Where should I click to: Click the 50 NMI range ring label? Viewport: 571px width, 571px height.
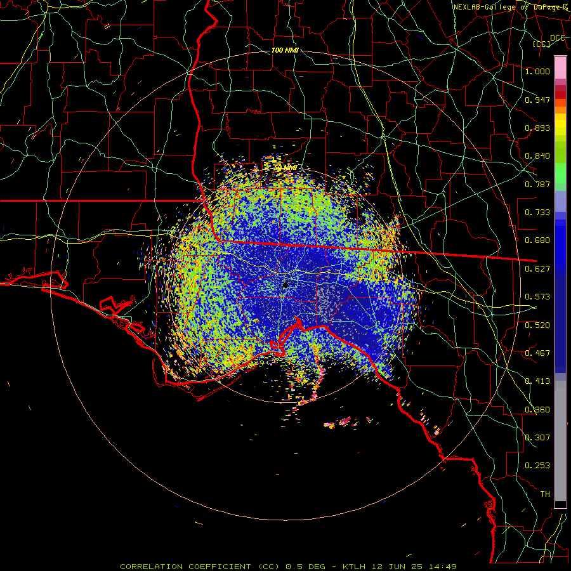click(286, 168)
